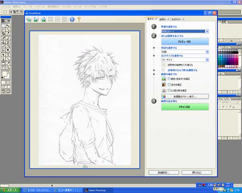This screenshot has width=242, height=193.
Task: Select the History Brush tool
Action: (x=8, y=42)
